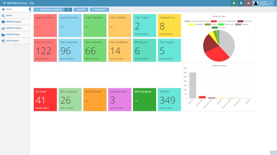Image resolution: width=277 pixels, height=155 pixels.
Task: Open the Search menu item
Action: pyautogui.click(x=15, y=16)
